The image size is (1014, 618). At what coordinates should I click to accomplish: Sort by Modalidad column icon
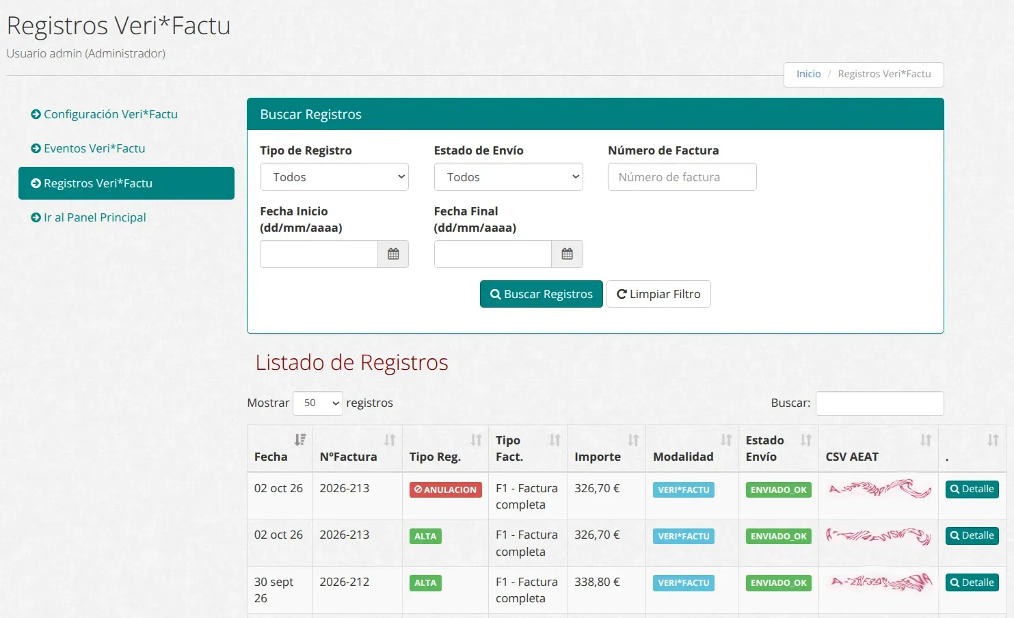[x=726, y=440]
